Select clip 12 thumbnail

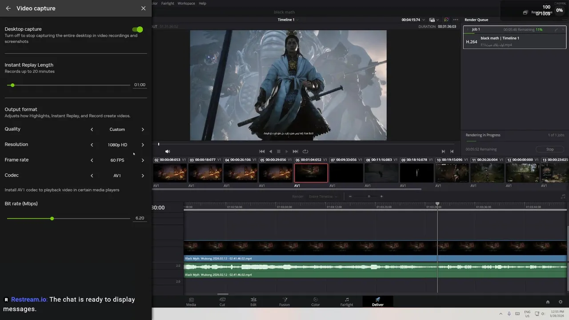[523, 173]
